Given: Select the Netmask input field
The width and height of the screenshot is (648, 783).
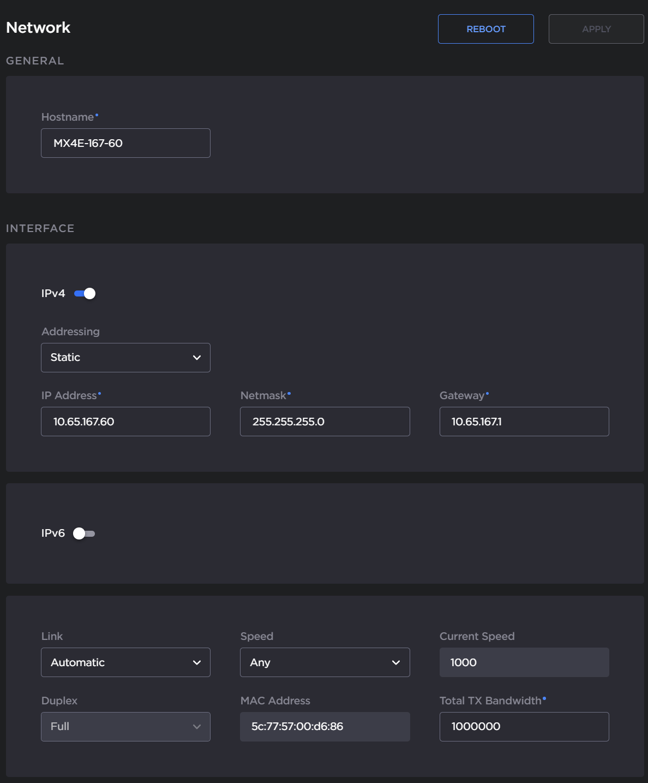Looking at the screenshot, I should coord(325,422).
